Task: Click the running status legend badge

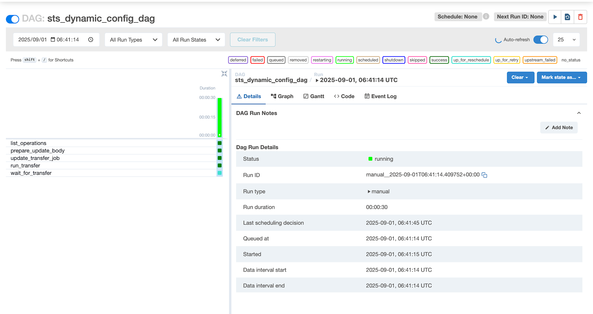Action: [345, 60]
